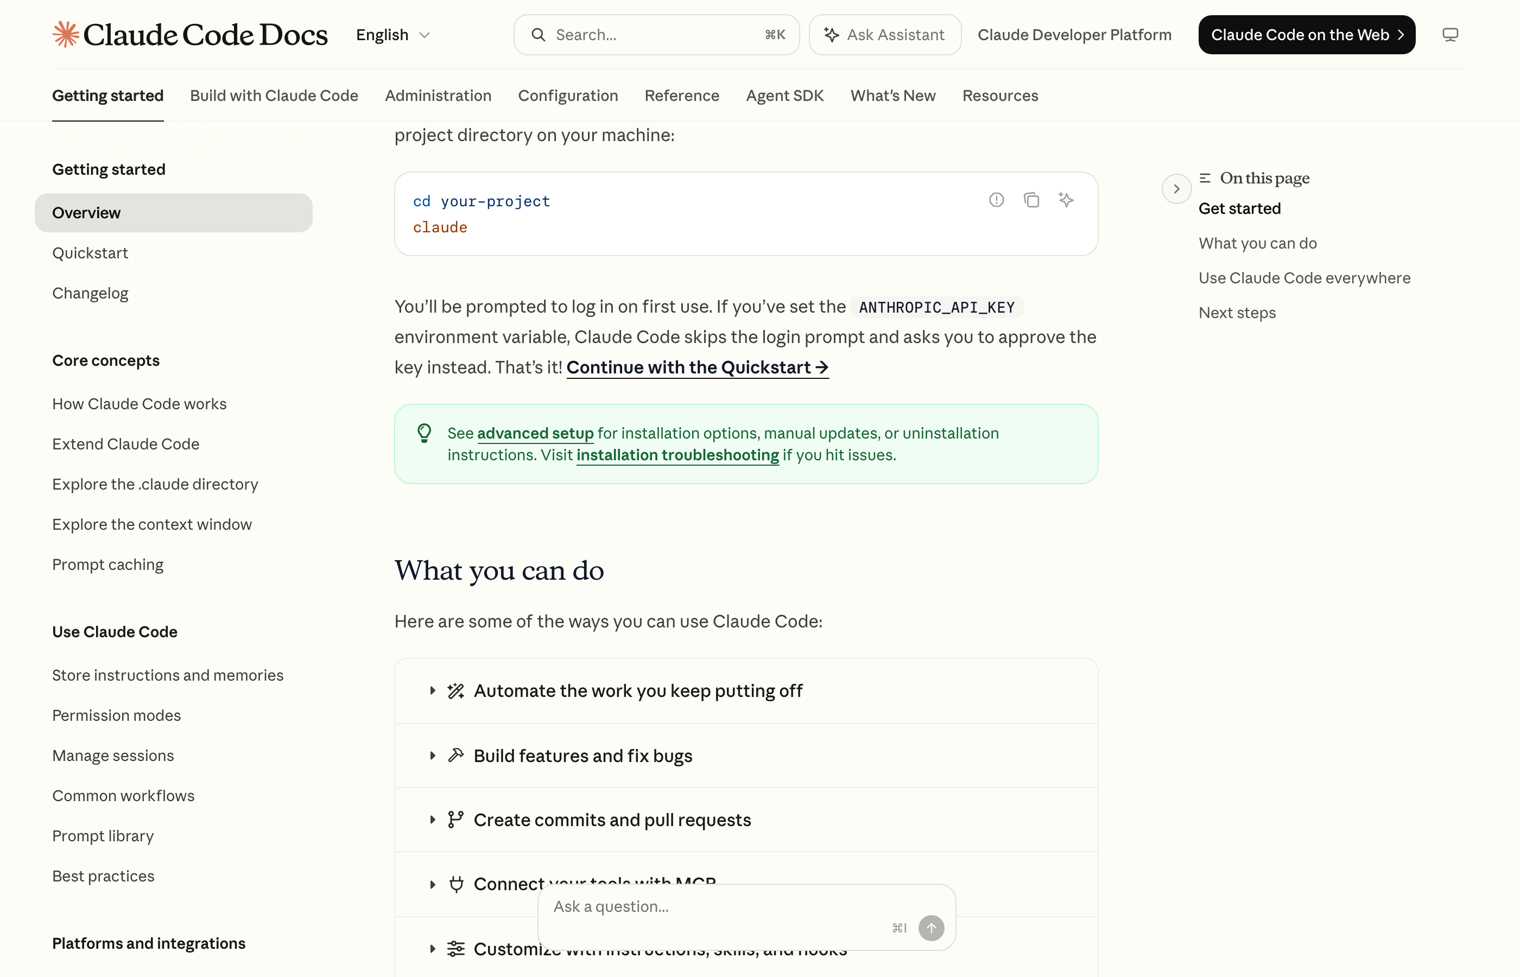Click the Search input field
The image size is (1520, 977).
[x=656, y=35]
